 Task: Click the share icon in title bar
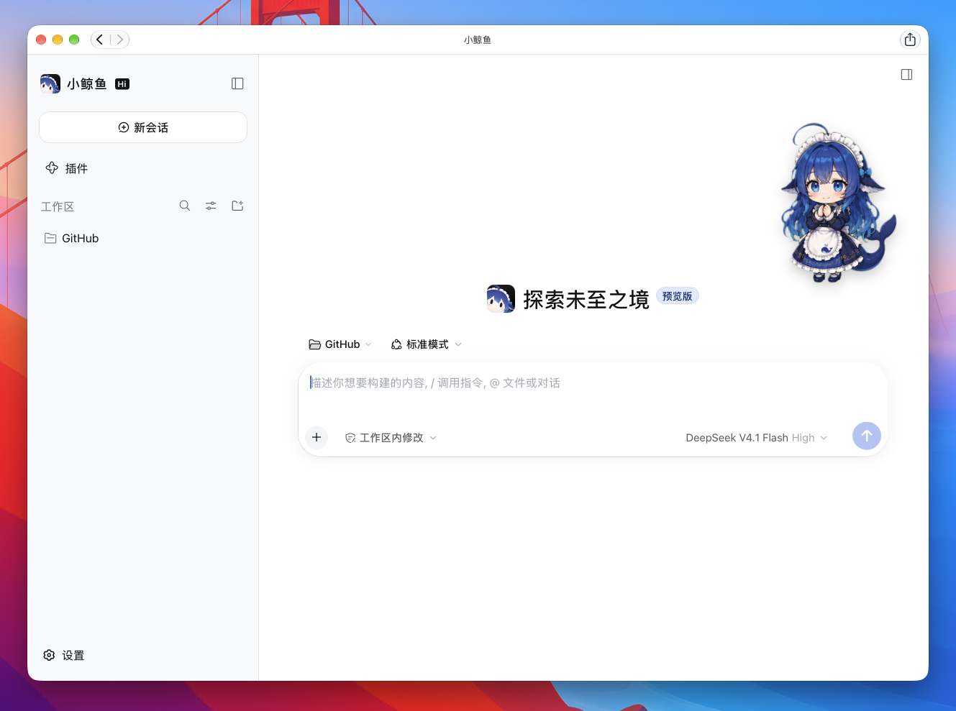910,40
